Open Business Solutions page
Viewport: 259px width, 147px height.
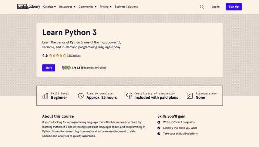click(126, 7)
